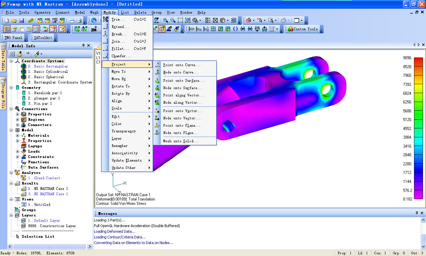426x256 pixels.
Task: Open the Rotate To submenu
Action: coord(127,86)
